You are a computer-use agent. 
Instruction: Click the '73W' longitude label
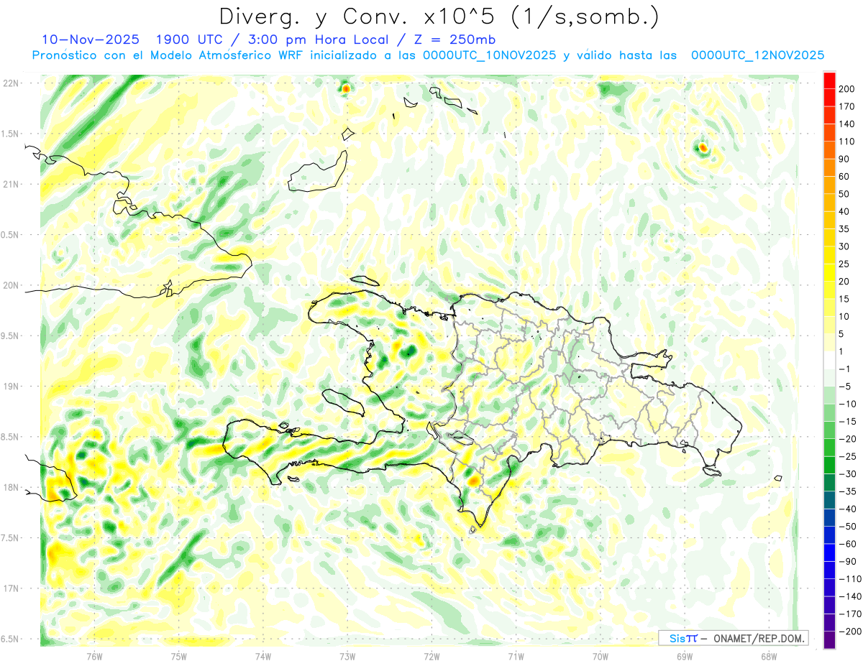coord(347,657)
